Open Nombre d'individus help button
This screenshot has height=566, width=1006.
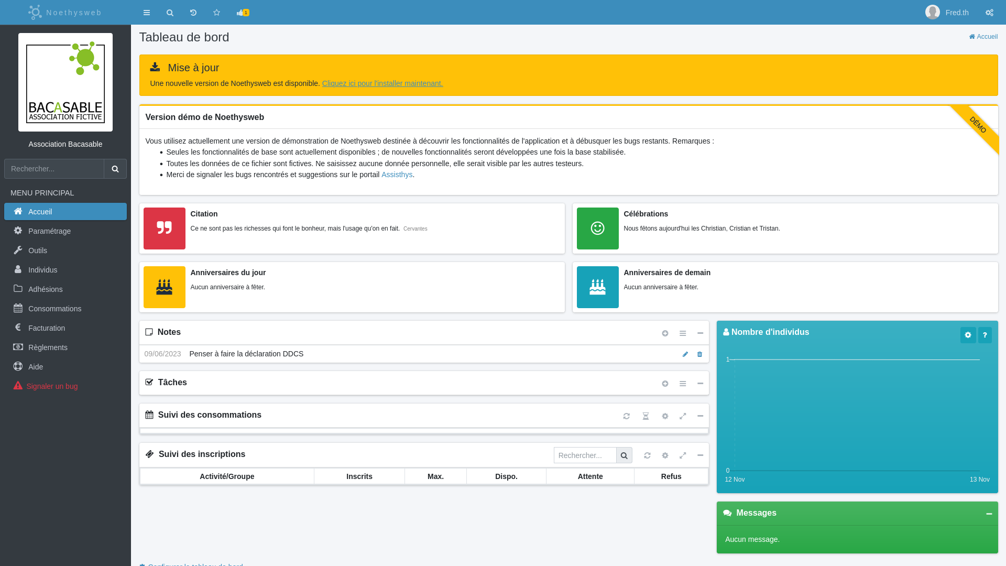coord(985,335)
